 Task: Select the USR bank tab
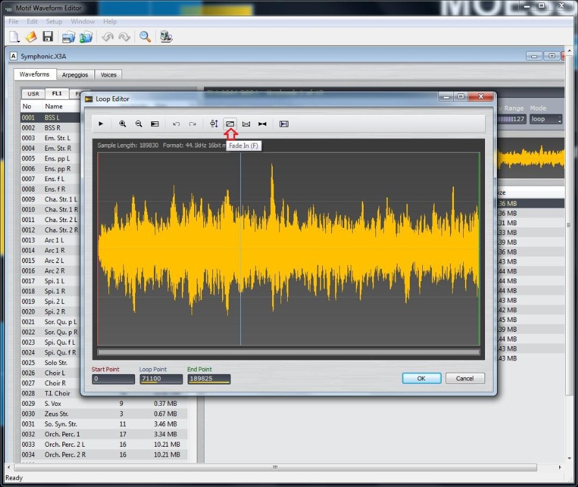[33, 94]
